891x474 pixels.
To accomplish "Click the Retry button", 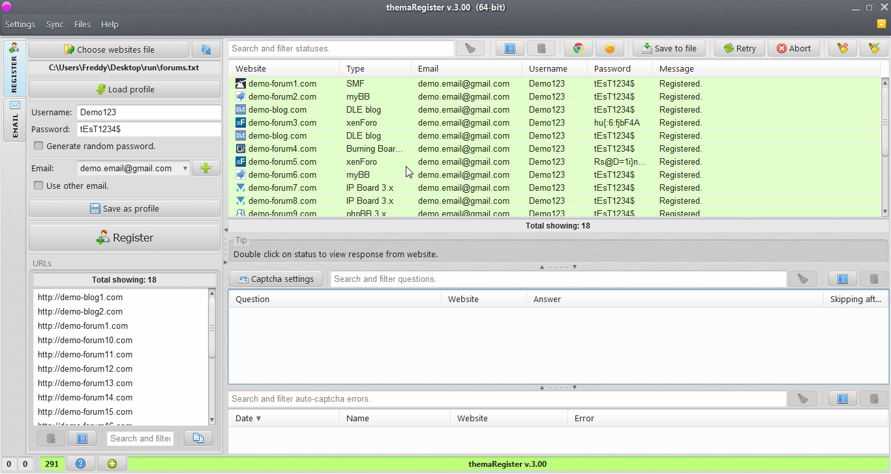I will pos(740,48).
